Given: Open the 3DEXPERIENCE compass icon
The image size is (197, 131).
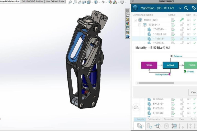Looking at the screenshot, I should tap(135, 8).
